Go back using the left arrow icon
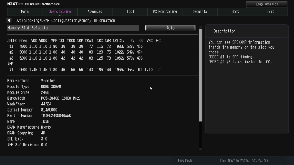Image resolution: width=294 pixels, height=165 pixels. (9, 20)
